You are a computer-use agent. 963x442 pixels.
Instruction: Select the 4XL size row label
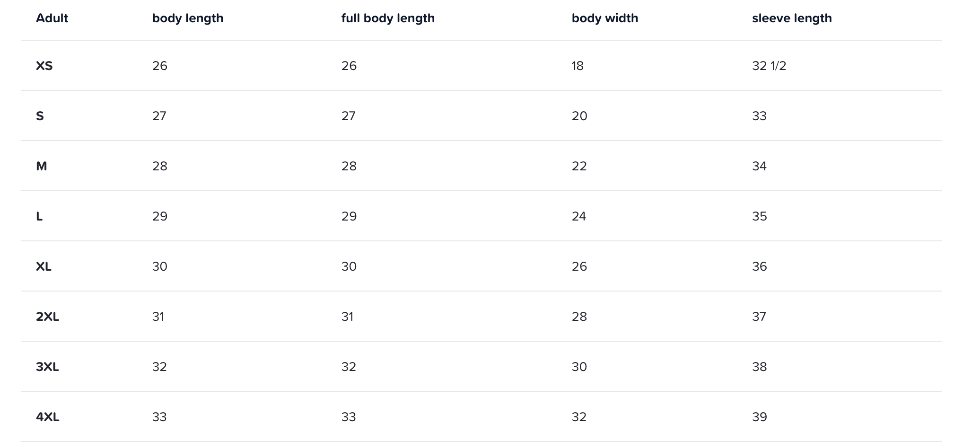click(47, 417)
